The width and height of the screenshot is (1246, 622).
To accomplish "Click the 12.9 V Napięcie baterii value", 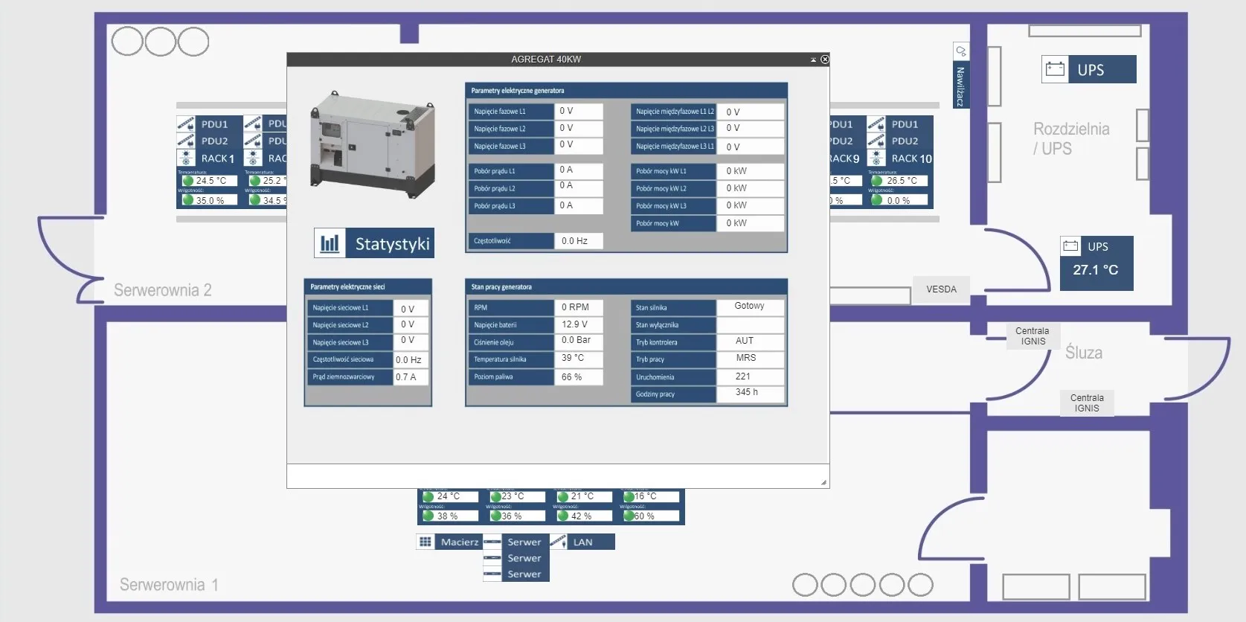I will click(578, 324).
